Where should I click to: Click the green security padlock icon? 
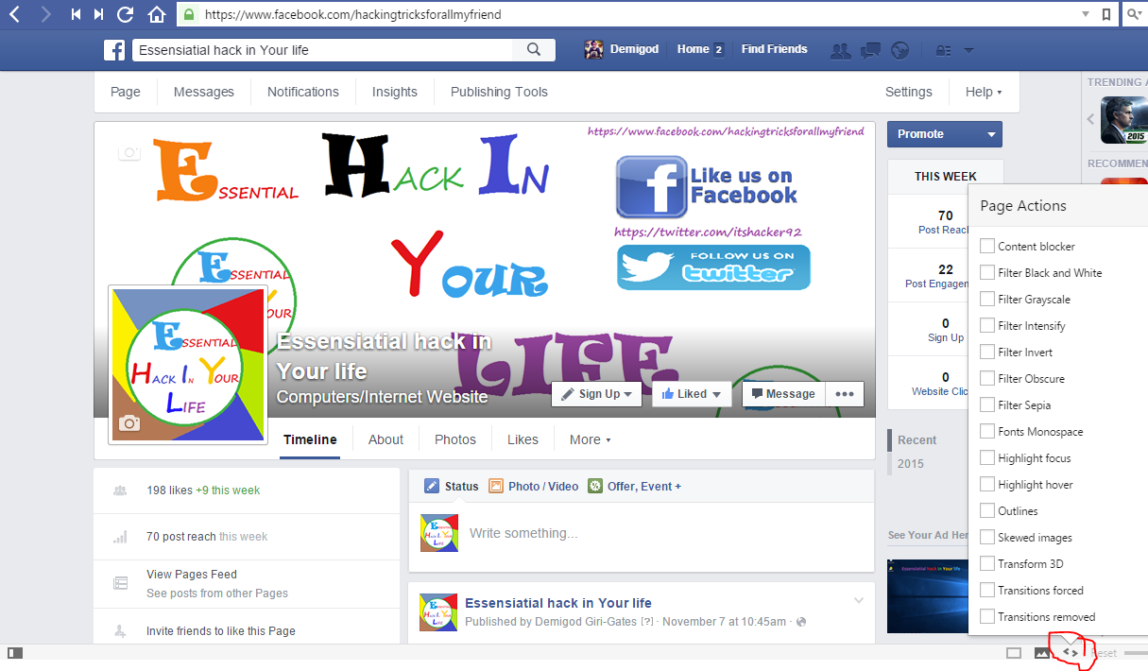(189, 14)
